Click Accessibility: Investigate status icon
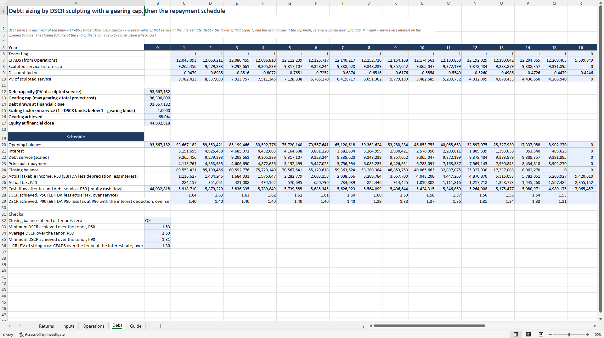This screenshot has width=604, height=338. [x=42, y=335]
